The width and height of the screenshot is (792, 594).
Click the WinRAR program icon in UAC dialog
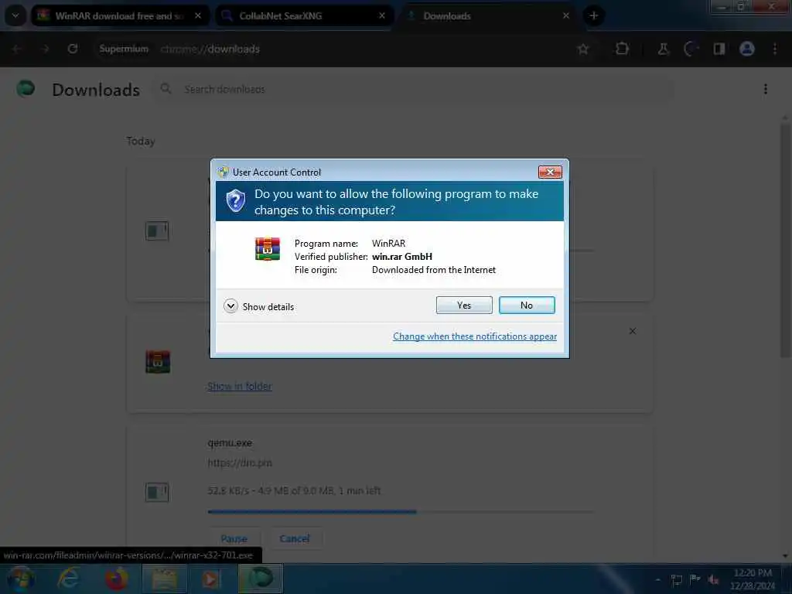[x=267, y=249]
